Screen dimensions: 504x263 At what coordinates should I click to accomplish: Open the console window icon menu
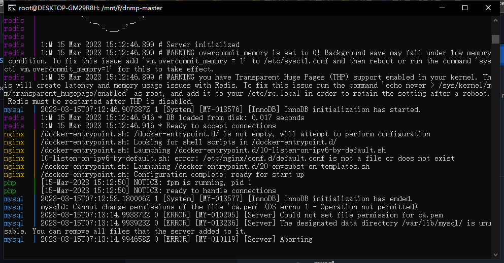tap(12, 8)
